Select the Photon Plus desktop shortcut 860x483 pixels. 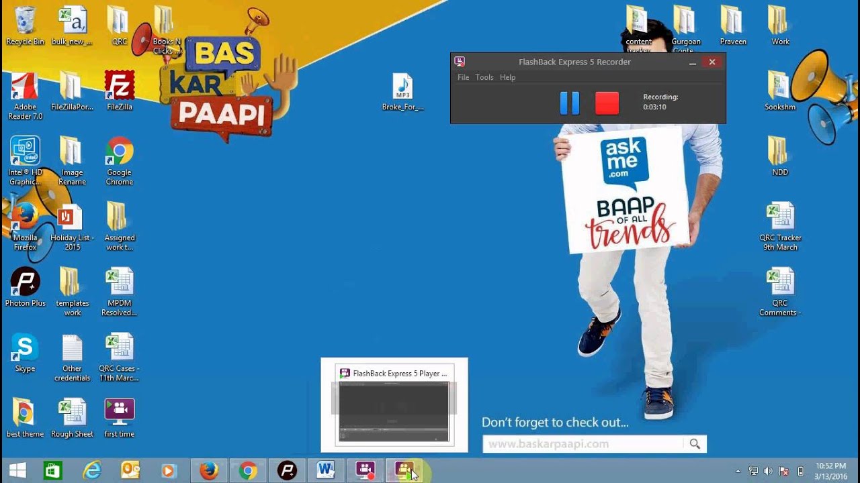pos(25,287)
